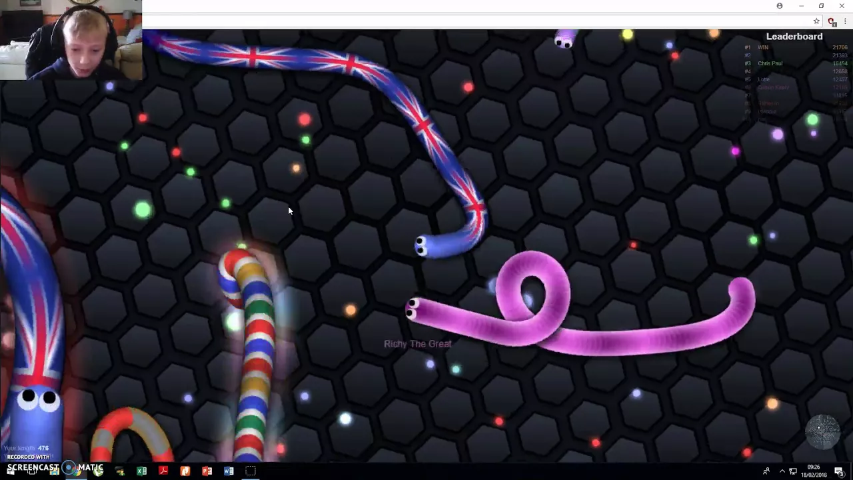Viewport: 853px width, 480px height.
Task: Select the dashed-square screen recorder taskbar icon
Action: tap(251, 471)
